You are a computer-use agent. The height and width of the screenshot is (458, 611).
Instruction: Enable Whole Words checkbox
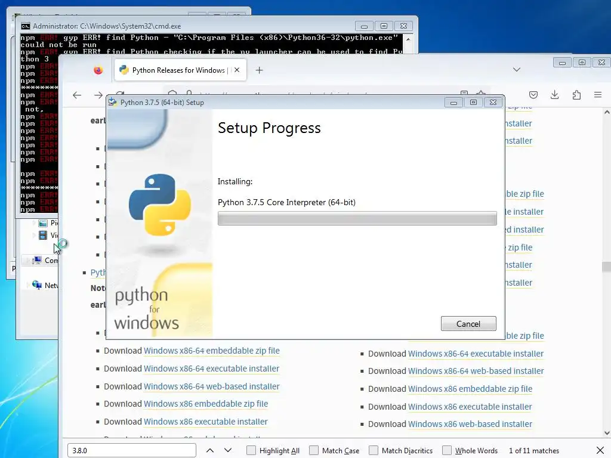coord(447,450)
